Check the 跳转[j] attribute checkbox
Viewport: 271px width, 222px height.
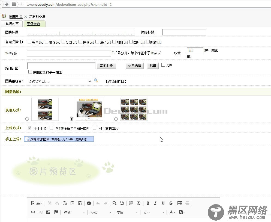(x=148, y=42)
